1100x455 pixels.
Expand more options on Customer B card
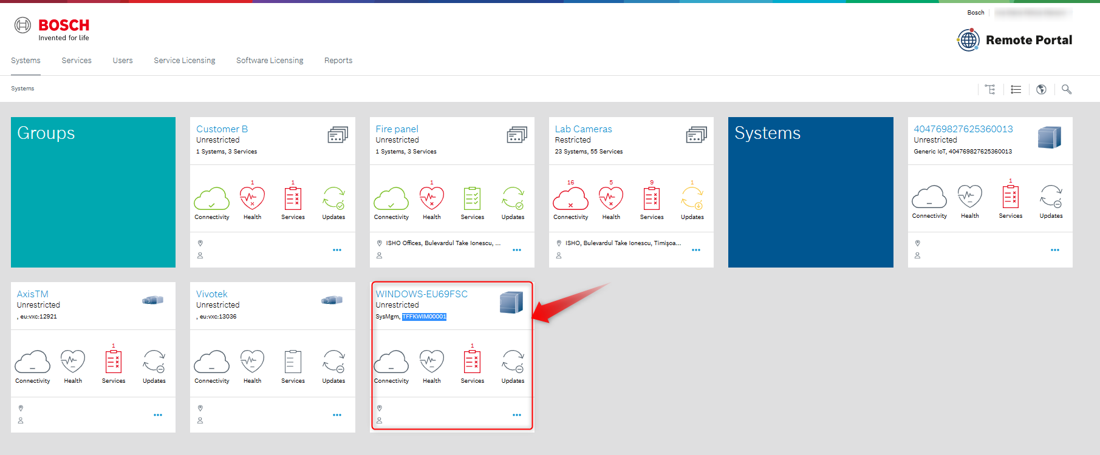pyautogui.click(x=337, y=250)
